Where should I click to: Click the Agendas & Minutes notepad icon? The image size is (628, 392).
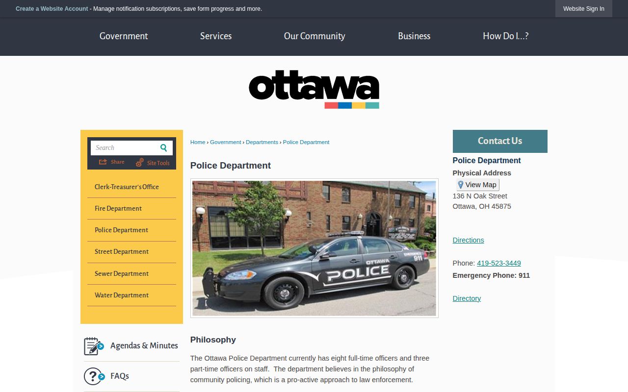coord(94,346)
